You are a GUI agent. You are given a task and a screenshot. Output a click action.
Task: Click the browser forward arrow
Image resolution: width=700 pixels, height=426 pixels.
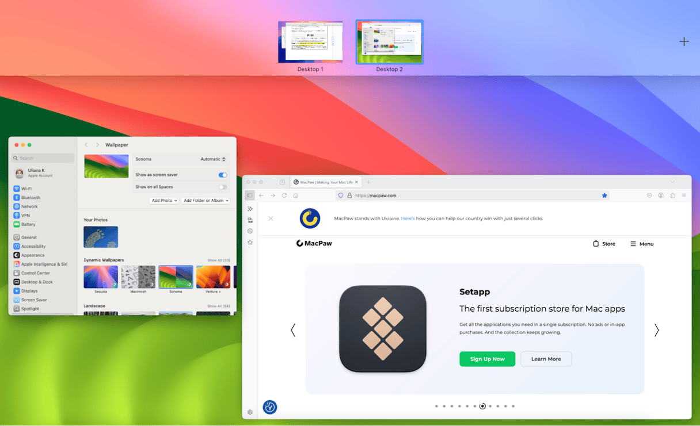[x=273, y=195]
